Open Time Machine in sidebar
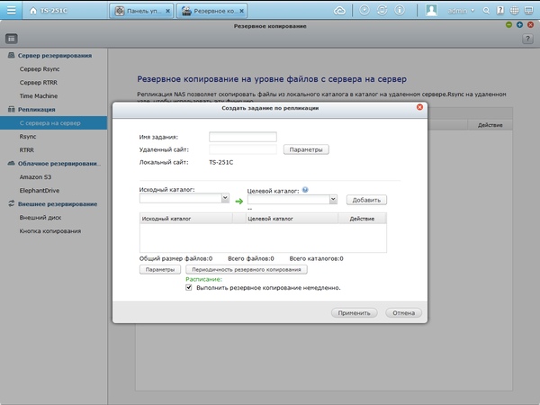Image resolution: width=540 pixels, height=405 pixels. (39, 96)
